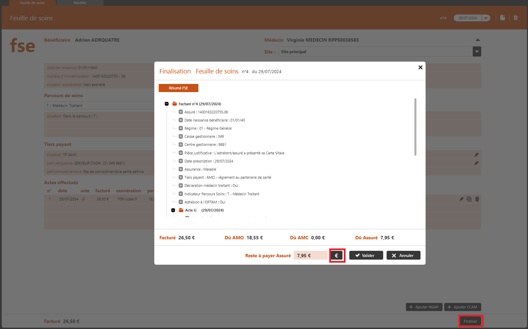This screenshot has height=329, width=528.
Task: Collapse the Acte G tree node
Action: point(173,210)
